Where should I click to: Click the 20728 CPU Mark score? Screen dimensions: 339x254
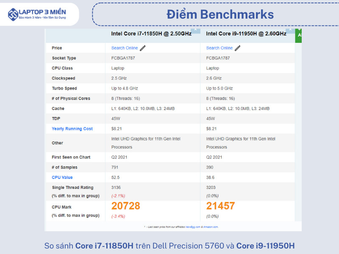point(125,206)
